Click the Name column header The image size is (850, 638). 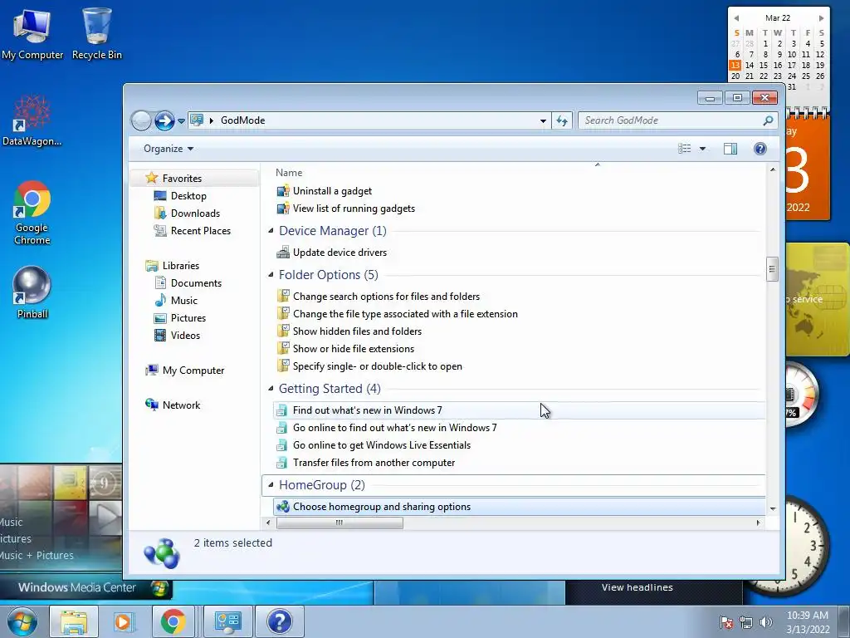click(288, 173)
